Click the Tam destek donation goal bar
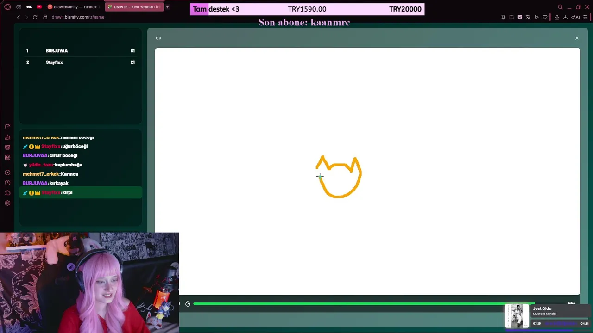 [307, 9]
